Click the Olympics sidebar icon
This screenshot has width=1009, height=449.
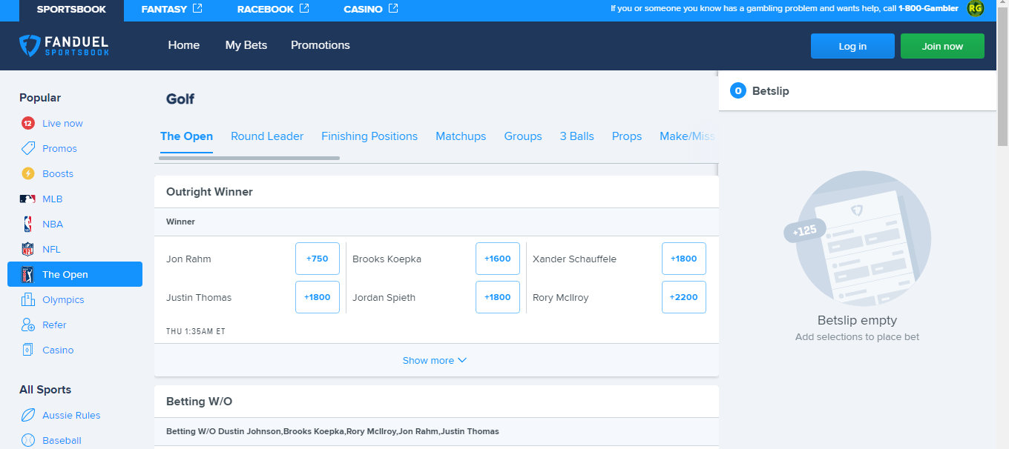(x=28, y=300)
